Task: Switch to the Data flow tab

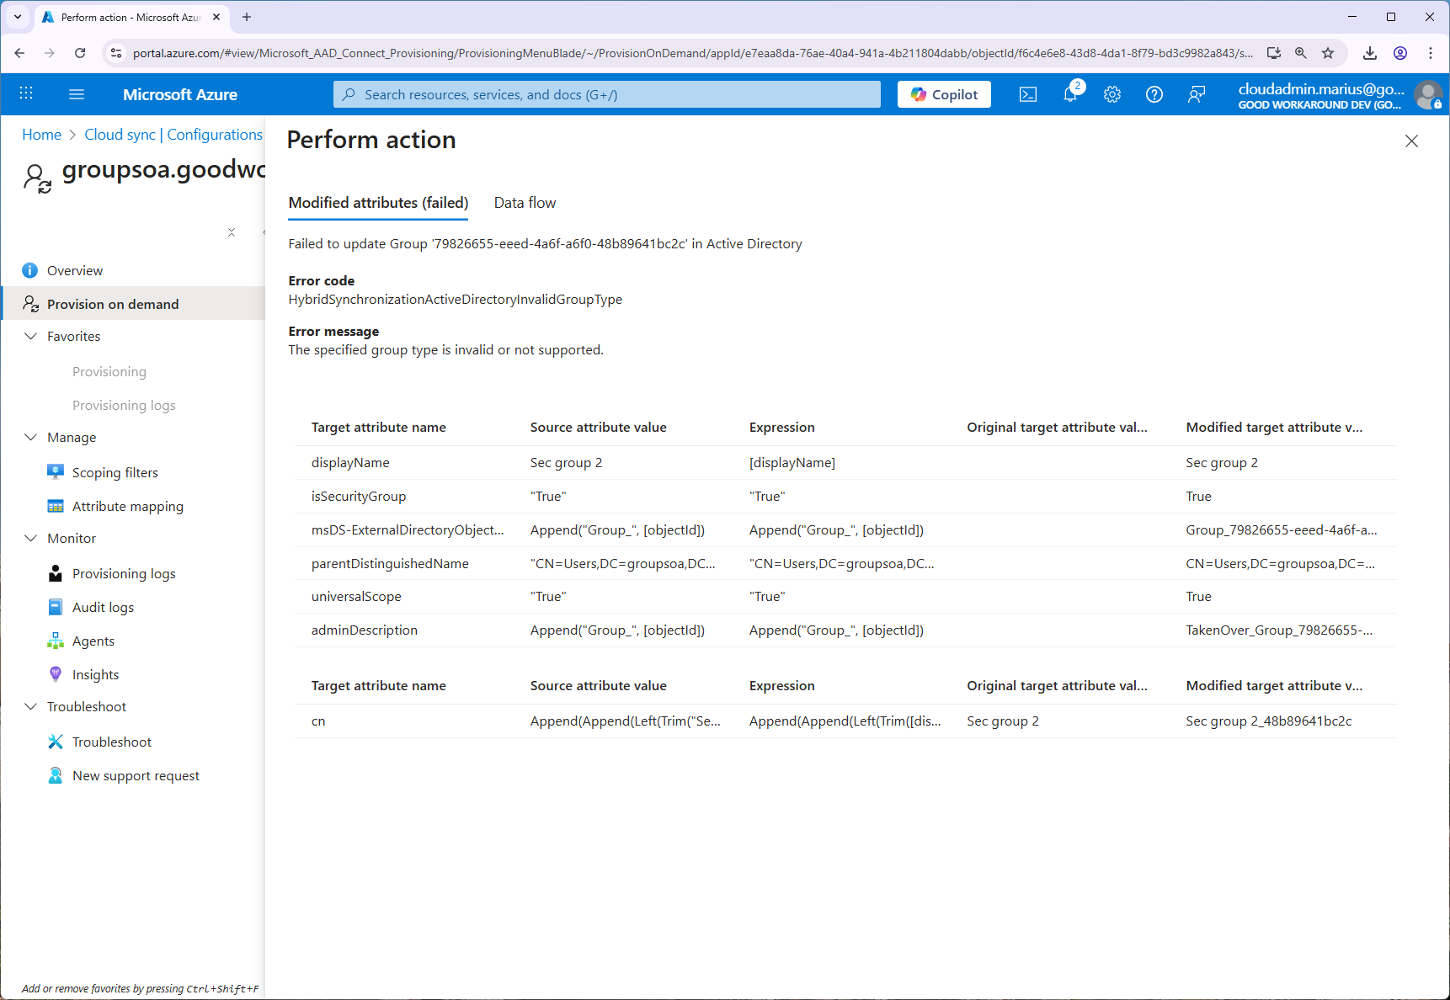Action: (525, 203)
